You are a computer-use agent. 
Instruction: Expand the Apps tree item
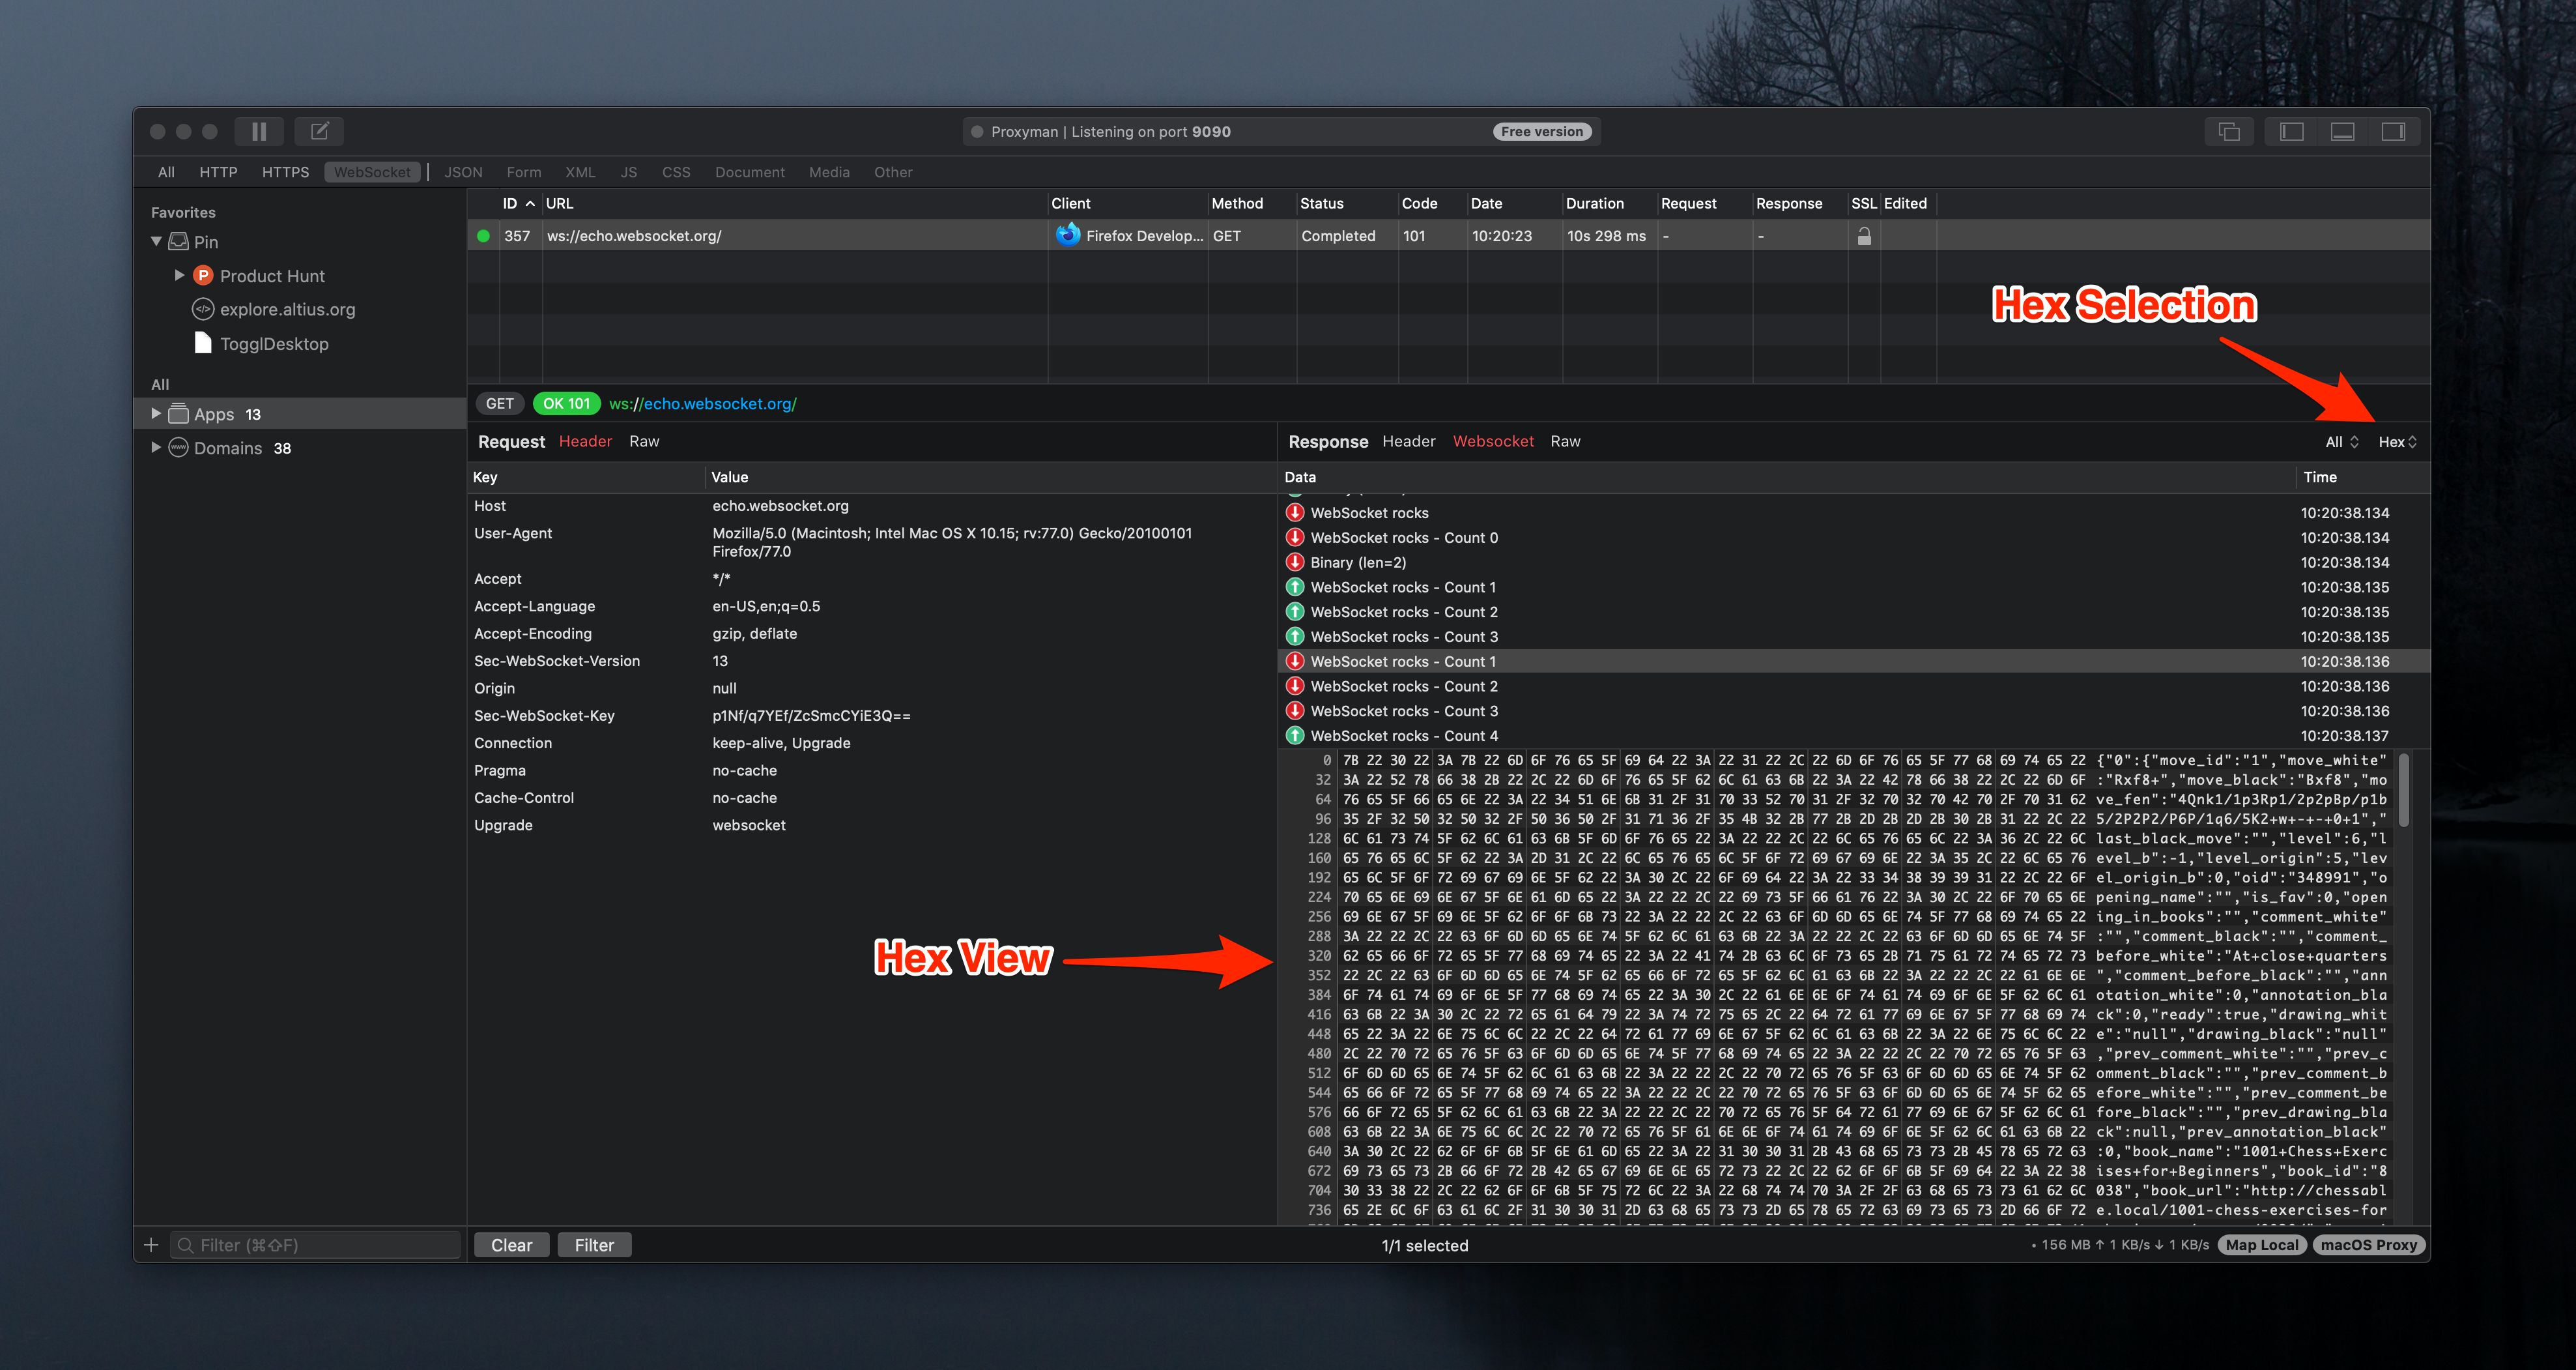click(x=156, y=413)
